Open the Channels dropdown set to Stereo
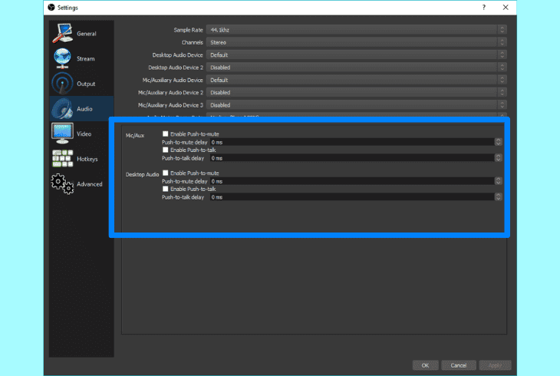Image resolution: width=560 pixels, height=376 pixels. coord(357,42)
